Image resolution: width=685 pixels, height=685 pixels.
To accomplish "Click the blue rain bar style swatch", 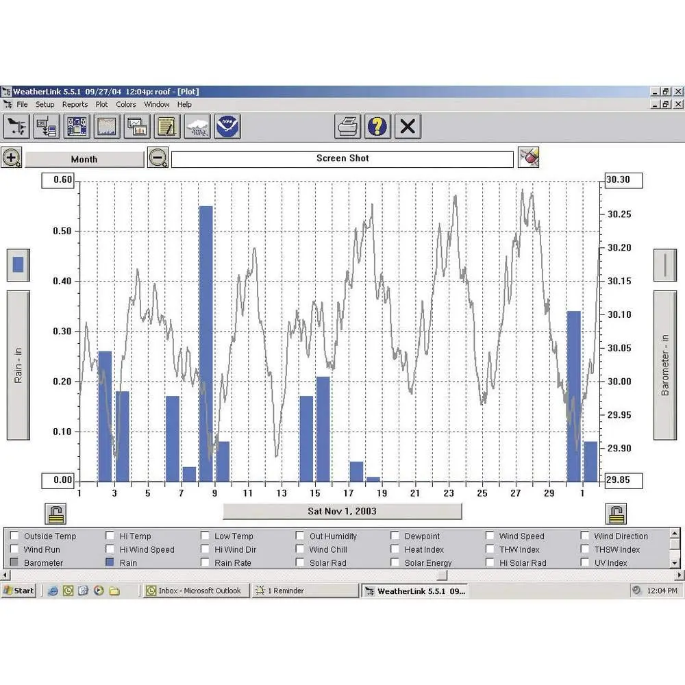I will point(18,264).
